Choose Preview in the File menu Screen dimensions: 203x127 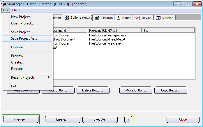tap(27, 56)
